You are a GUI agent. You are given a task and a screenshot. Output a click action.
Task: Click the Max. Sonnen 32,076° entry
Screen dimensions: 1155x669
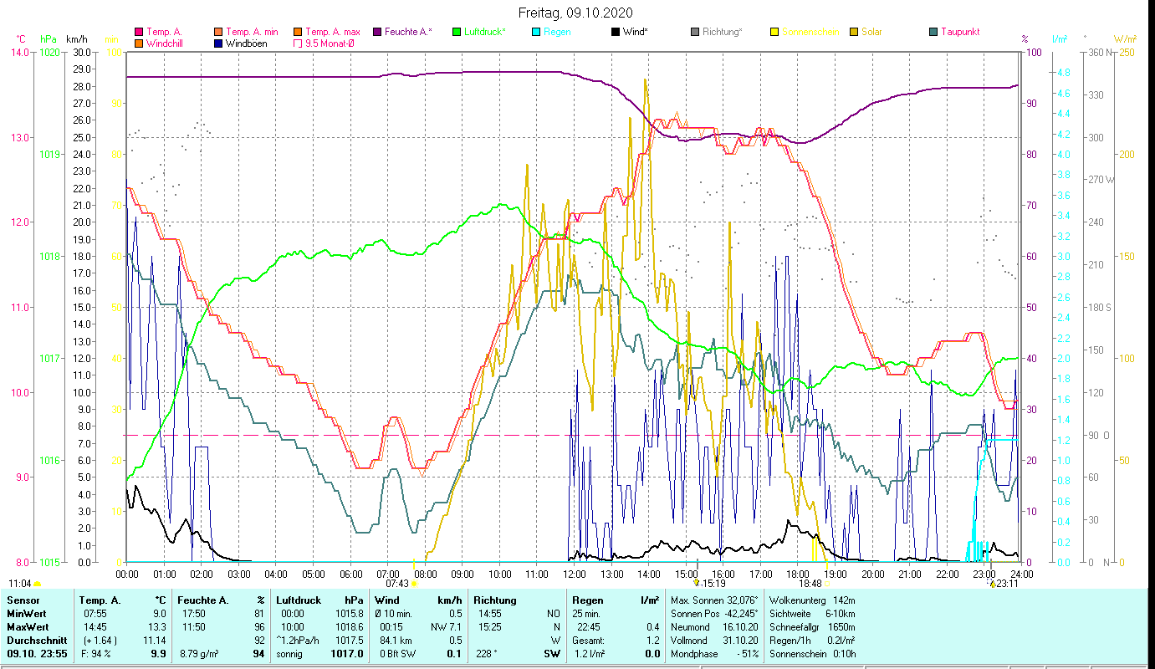(x=714, y=600)
